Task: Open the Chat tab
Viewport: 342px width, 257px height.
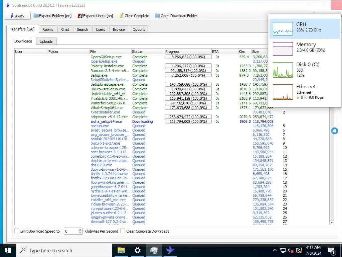Action: (65, 29)
